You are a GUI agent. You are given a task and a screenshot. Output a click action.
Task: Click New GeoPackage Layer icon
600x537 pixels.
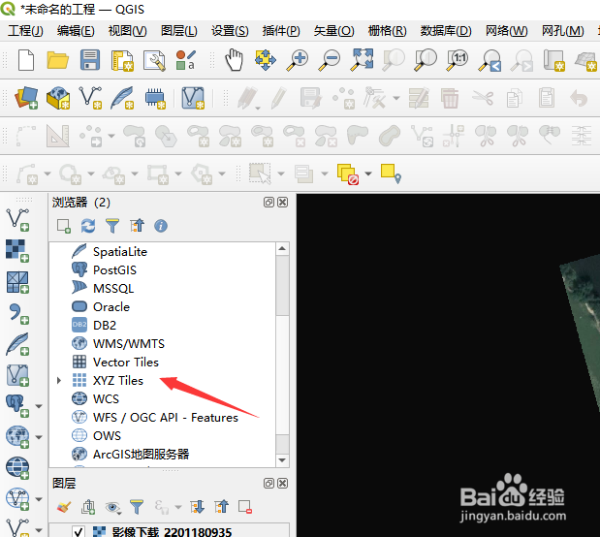tap(58, 98)
